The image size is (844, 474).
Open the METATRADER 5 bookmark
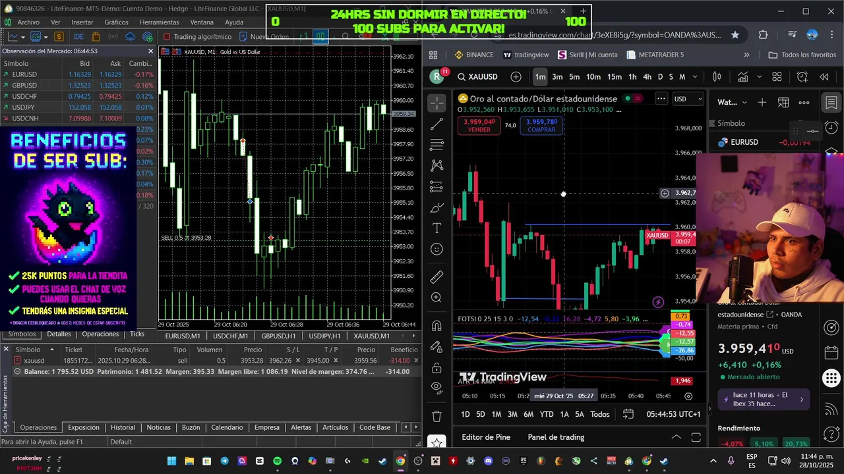coord(655,55)
